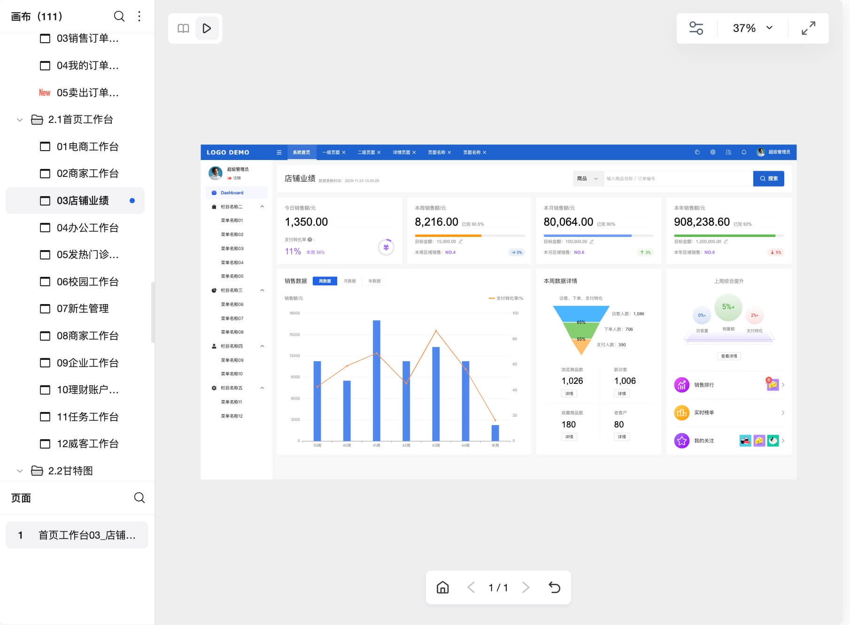This screenshot has height=625, width=850.
Task: Click the undo back arrow in pager
Action: [x=554, y=587]
